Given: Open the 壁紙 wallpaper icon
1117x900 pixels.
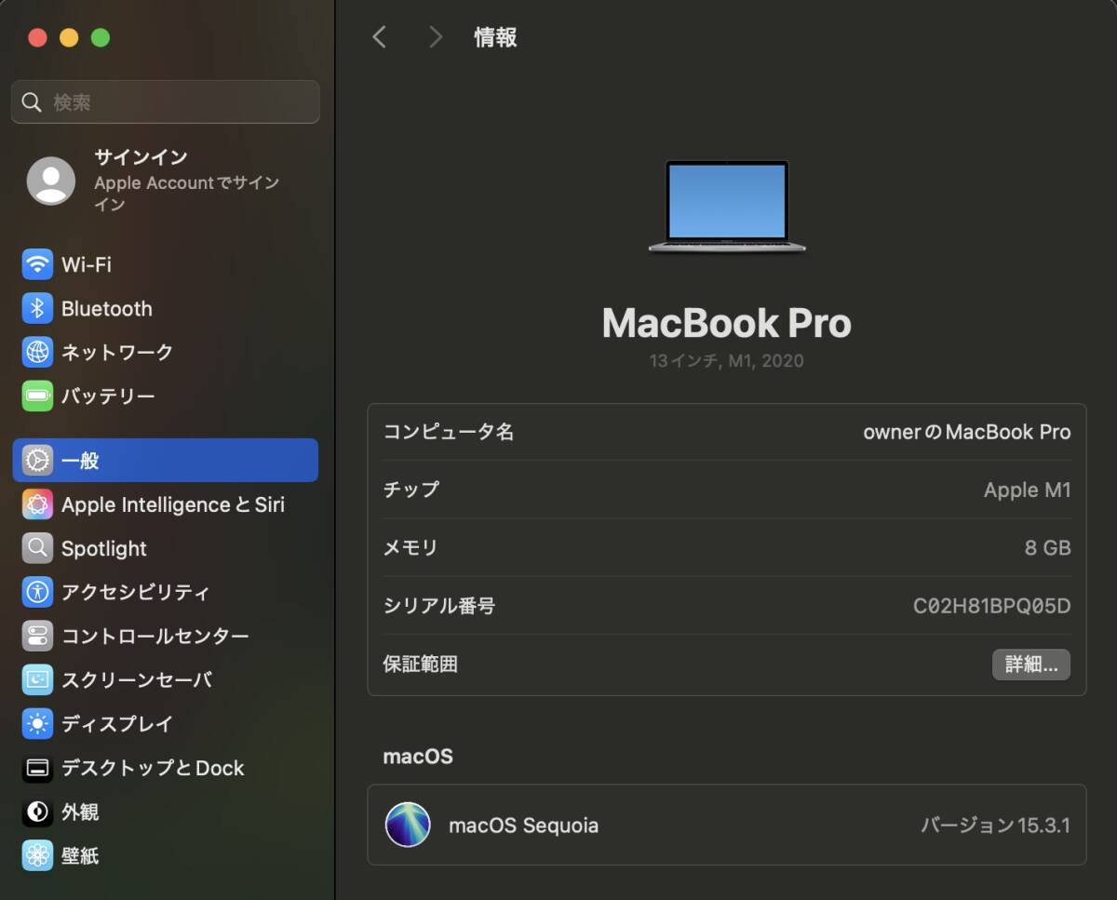Looking at the screenshot, I should tap(37, 856).
